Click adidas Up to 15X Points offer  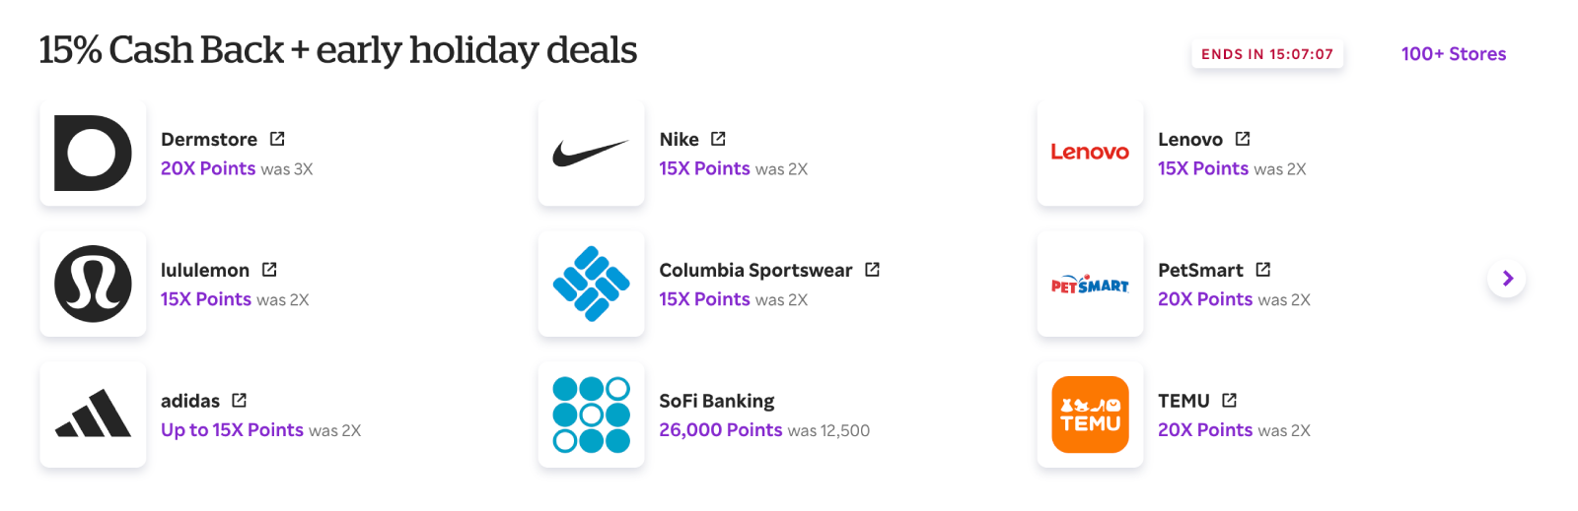click(x=232, y=430)
